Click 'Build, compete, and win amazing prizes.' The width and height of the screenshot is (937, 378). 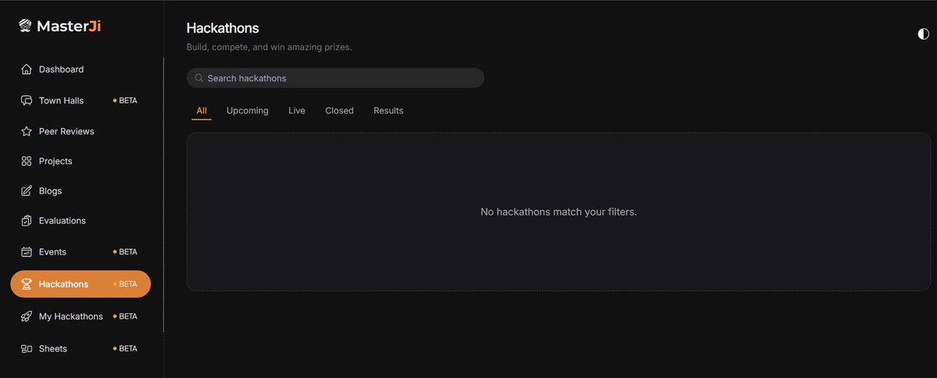[269, 47]
